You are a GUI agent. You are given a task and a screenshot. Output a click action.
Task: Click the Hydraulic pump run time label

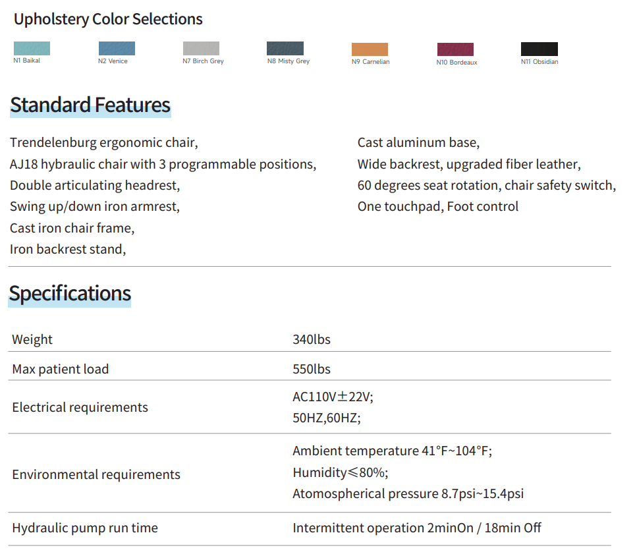(x=85, y=528)
